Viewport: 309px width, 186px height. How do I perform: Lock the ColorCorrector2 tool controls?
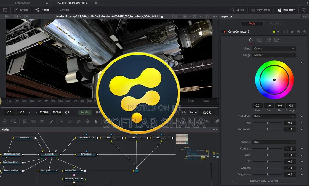[298, 32]
